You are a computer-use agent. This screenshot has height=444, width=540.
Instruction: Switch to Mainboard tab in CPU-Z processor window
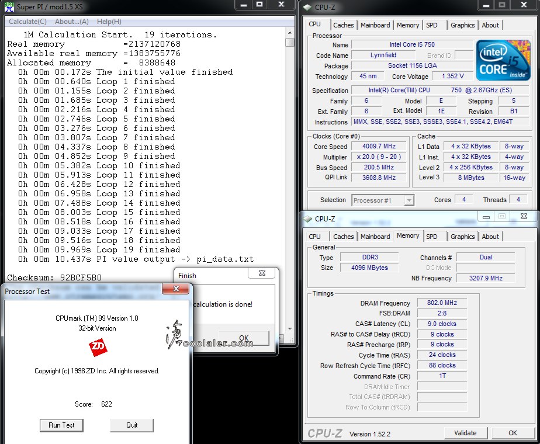(x=375, y=25)
